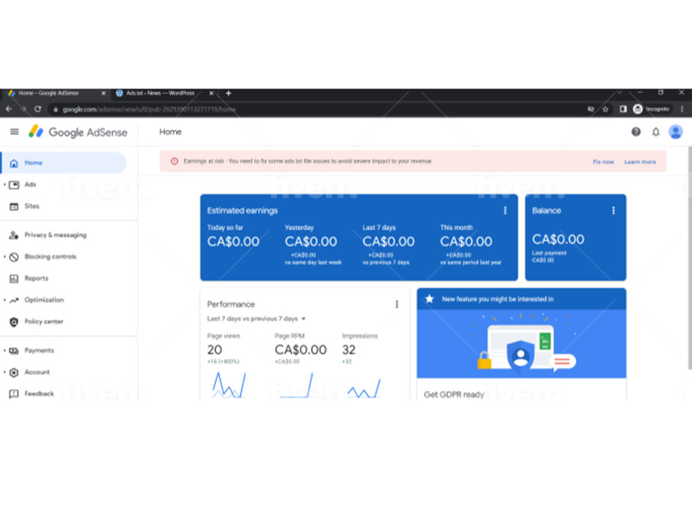The height and width of the screenshot is (519, 692).
Task: Expand the Account menu arrow
Action: [x=4, y=372]
